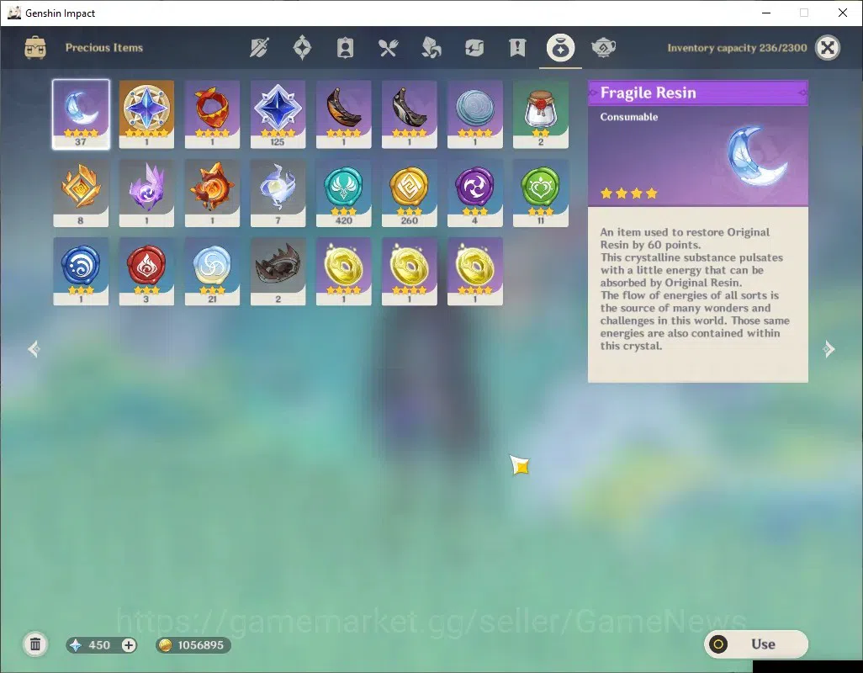Go to previous inventory category with left arrow
863x673 pixels.
coord(34,349)
